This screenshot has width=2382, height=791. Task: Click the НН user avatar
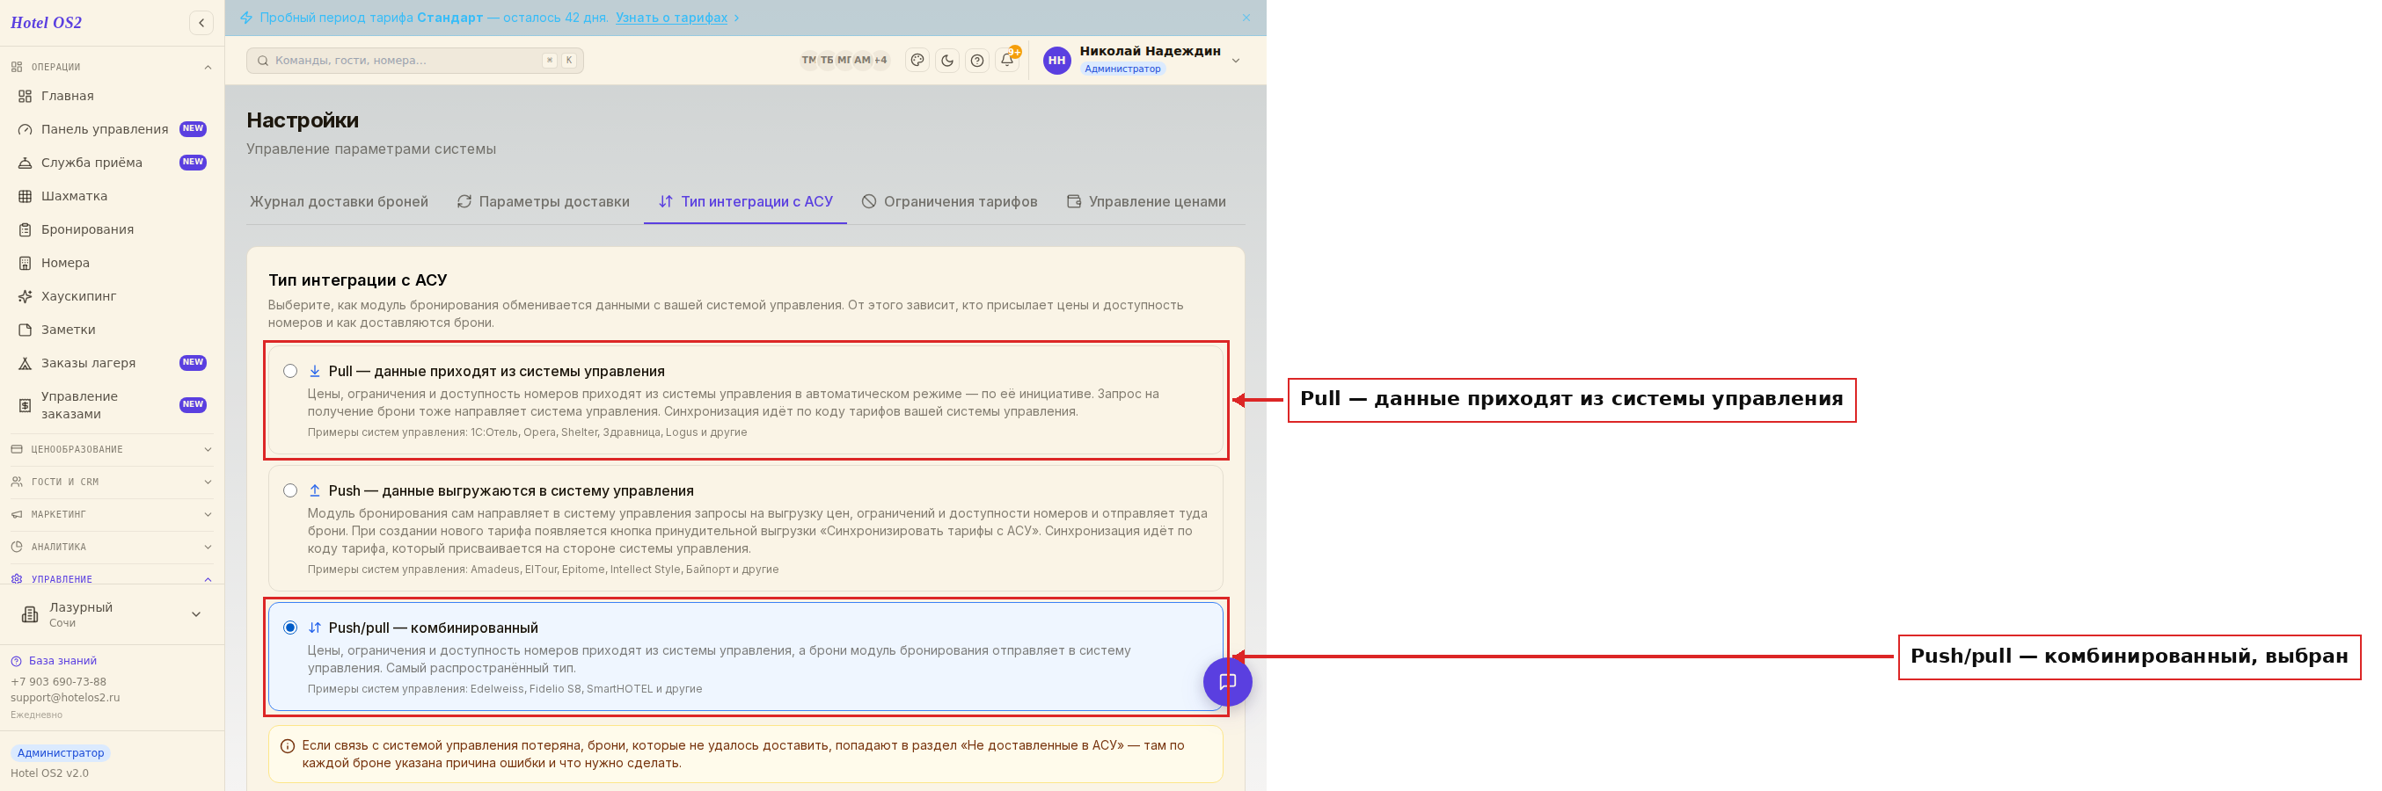tap(1057, 61)
